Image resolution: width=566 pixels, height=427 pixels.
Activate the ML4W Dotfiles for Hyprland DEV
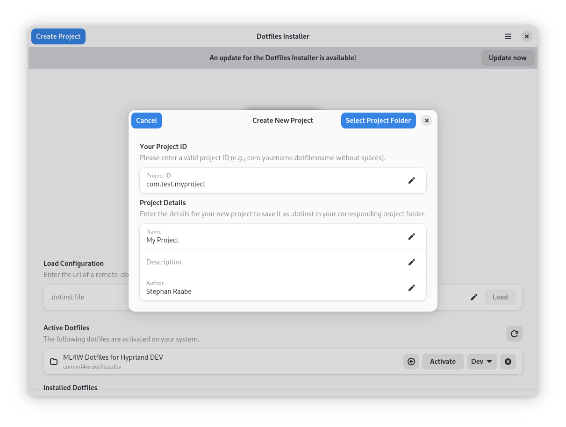pos(442,362)
